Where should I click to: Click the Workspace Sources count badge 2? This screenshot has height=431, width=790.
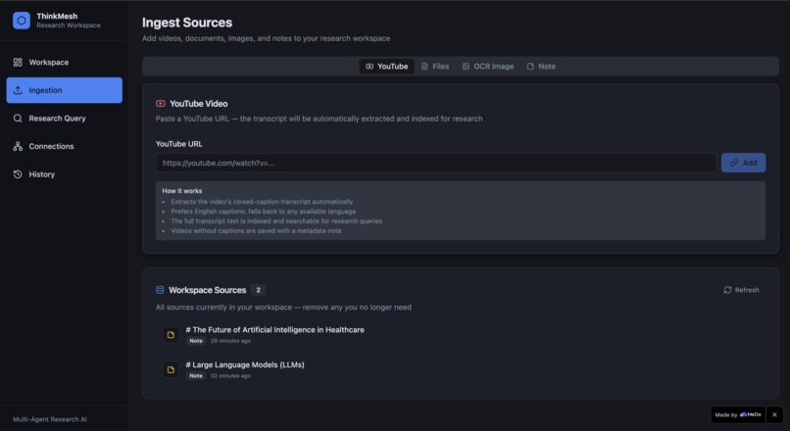coord(258,290)
